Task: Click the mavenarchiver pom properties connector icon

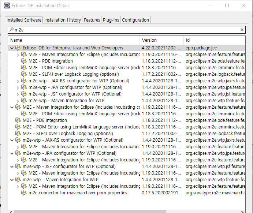Action: (24, 193)
